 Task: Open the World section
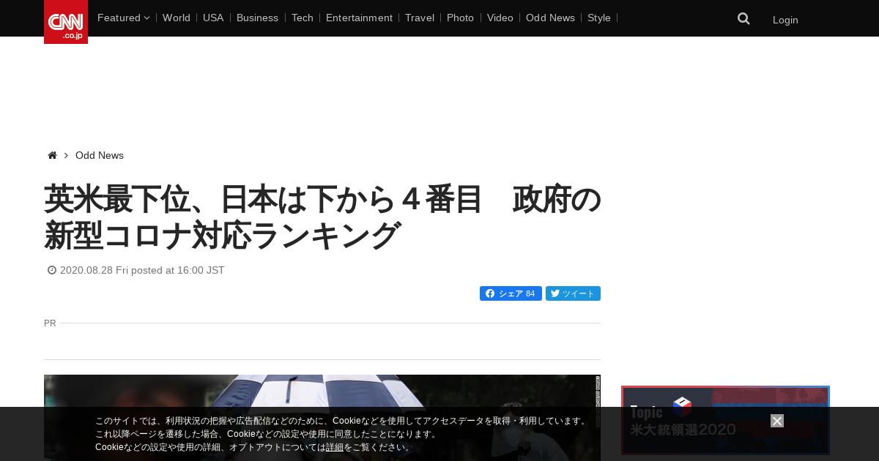coord(177,18)
